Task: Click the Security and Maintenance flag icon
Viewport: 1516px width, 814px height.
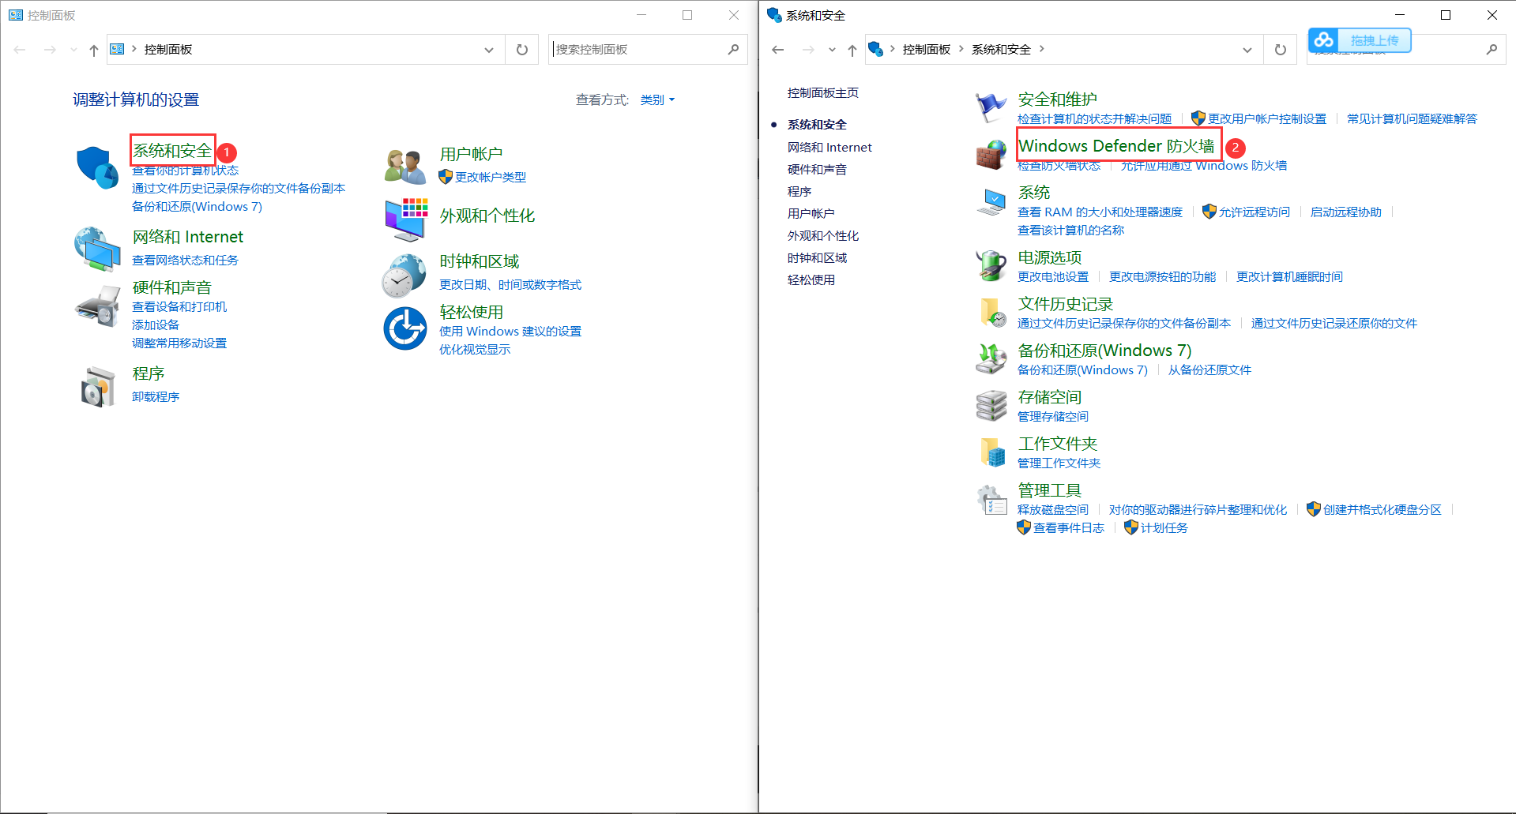Action: (991, 107)
